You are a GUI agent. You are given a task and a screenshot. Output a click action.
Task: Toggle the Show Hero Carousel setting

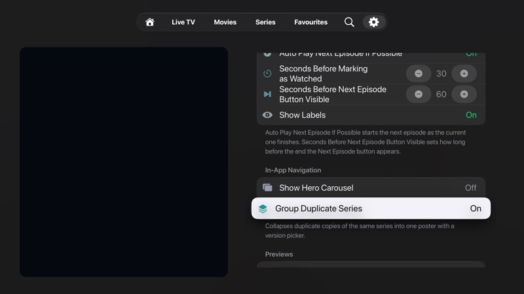[x=371, y=188]
